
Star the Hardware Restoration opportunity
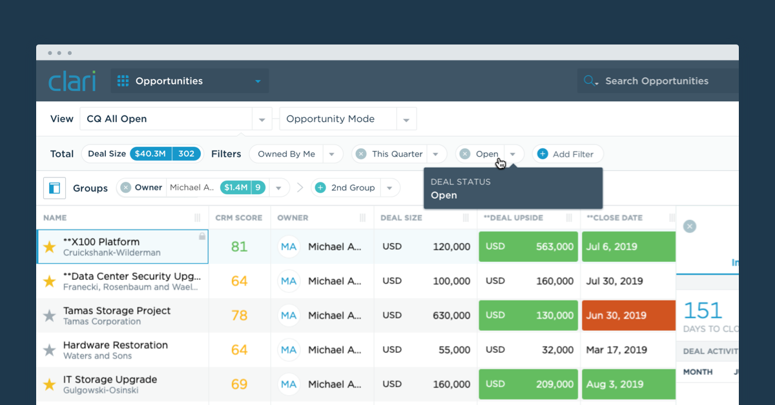(50, 350)
